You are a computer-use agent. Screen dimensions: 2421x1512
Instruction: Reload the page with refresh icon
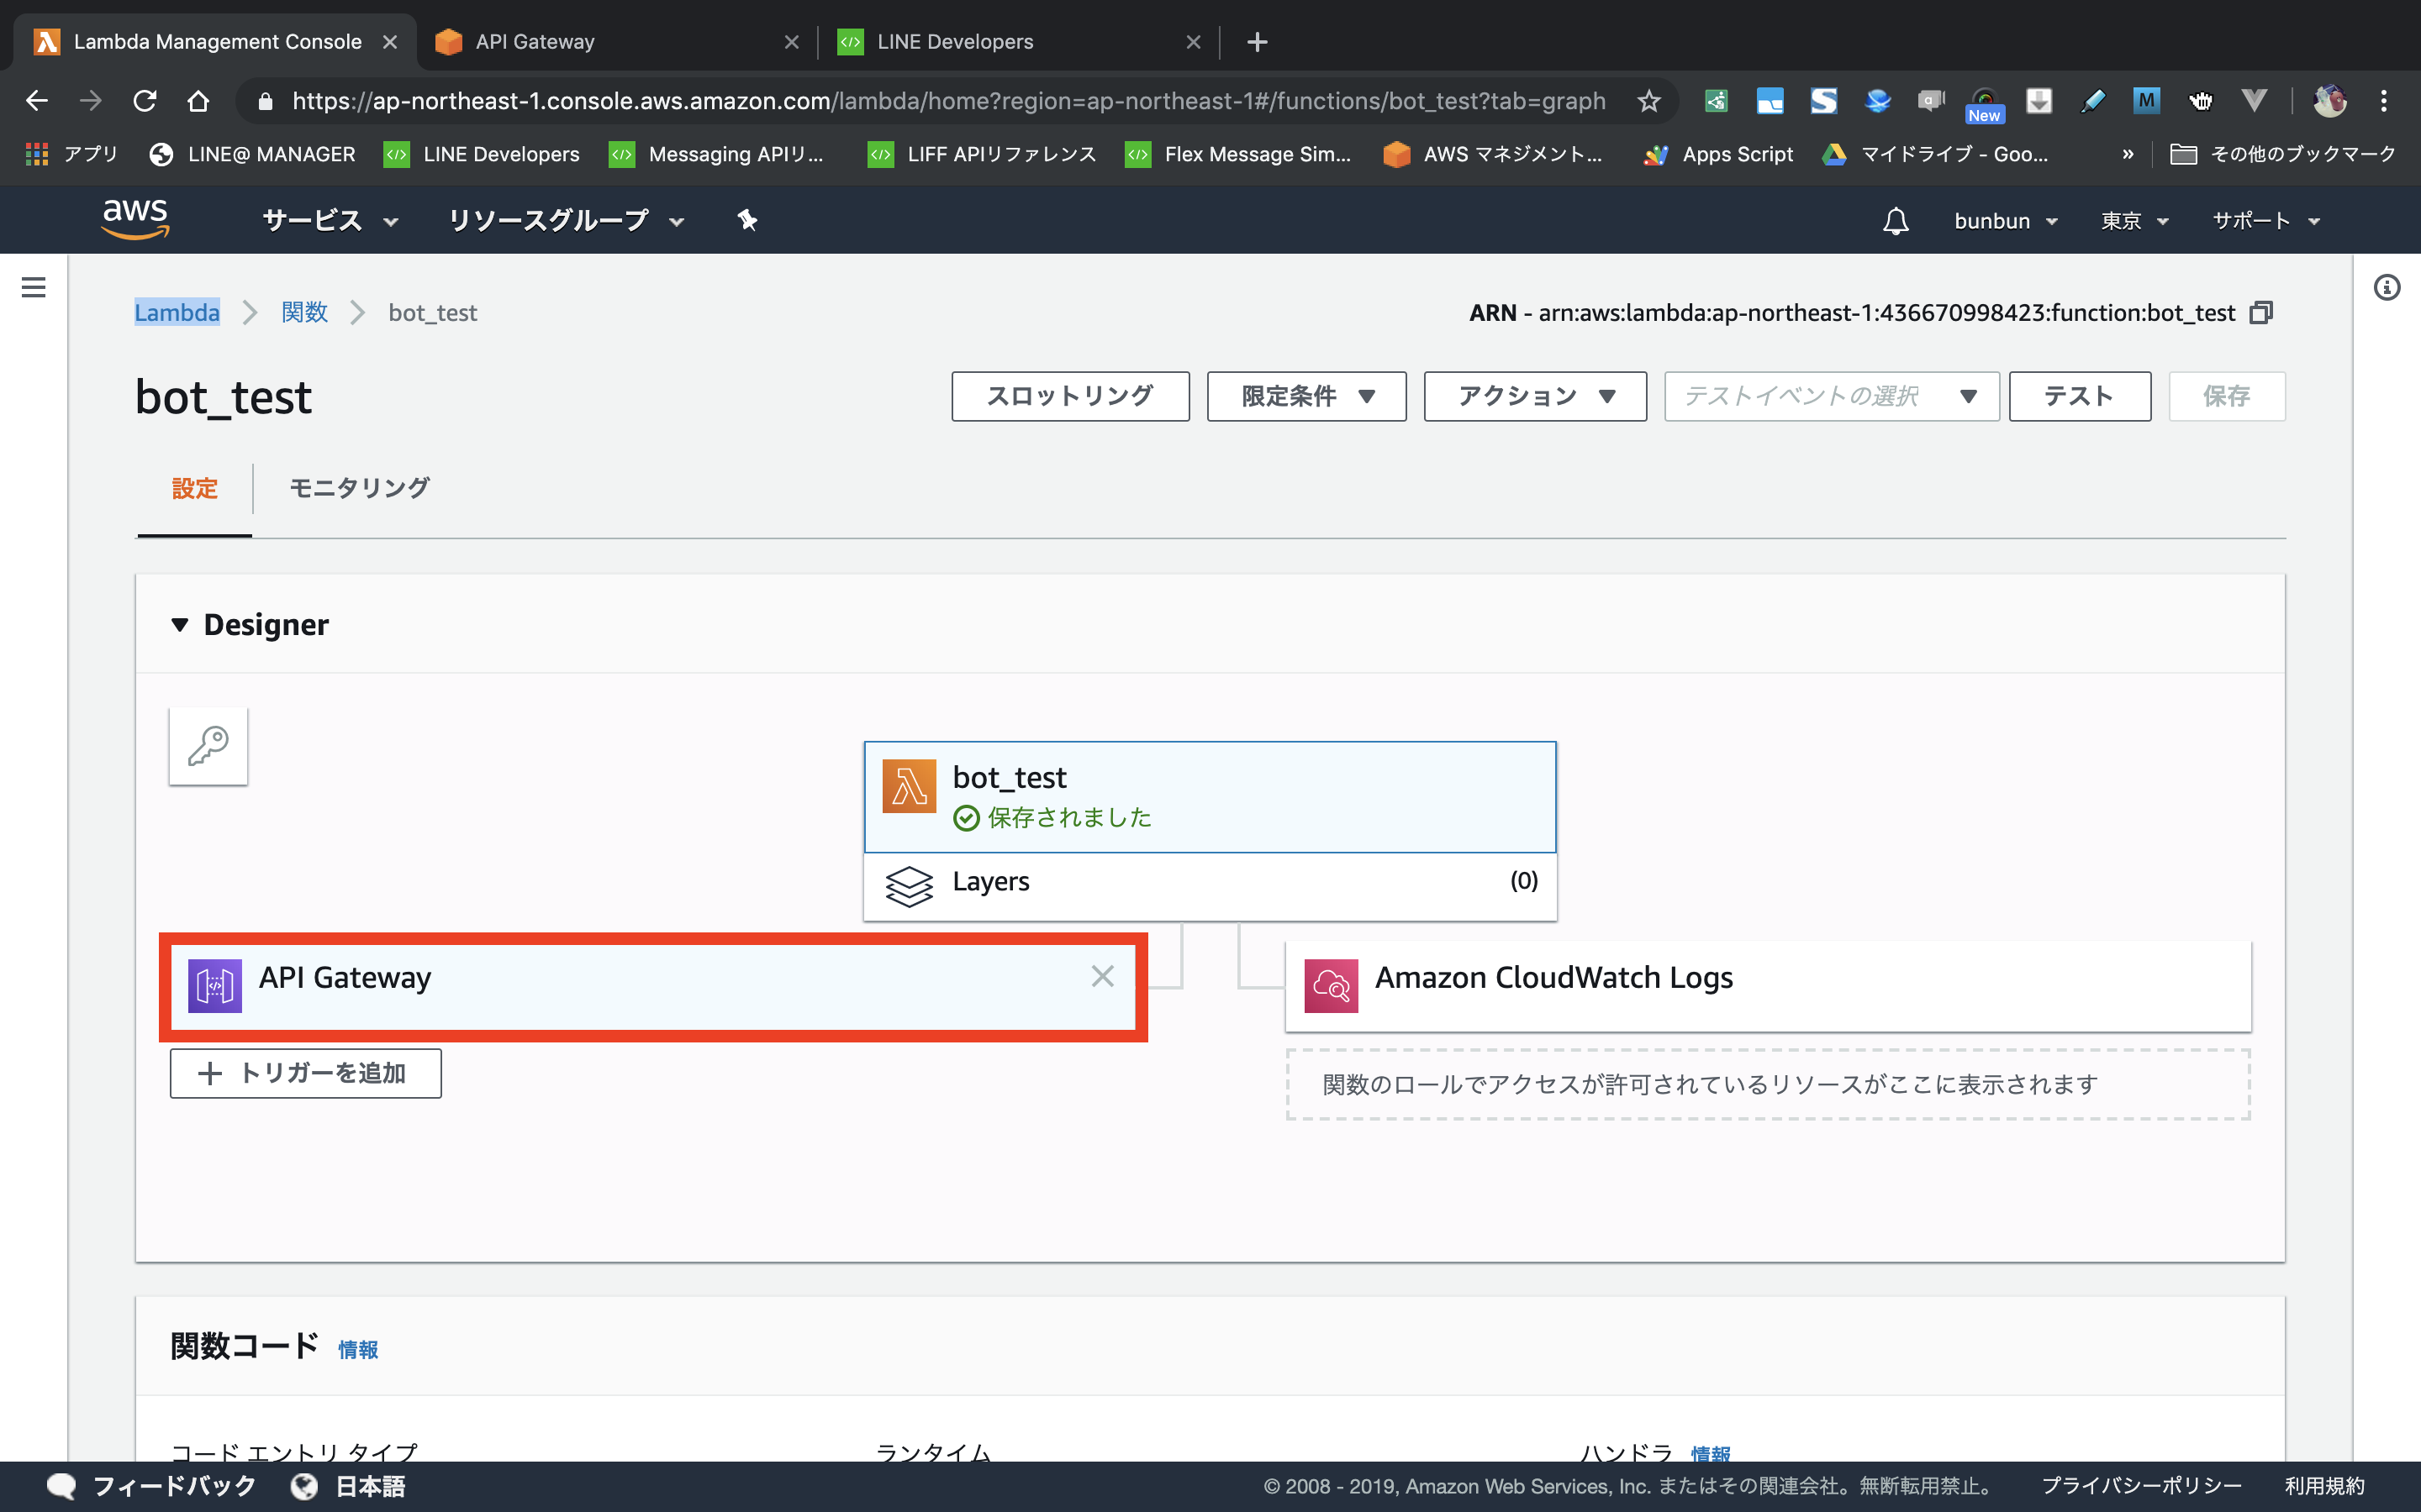[x=145, y=101]
